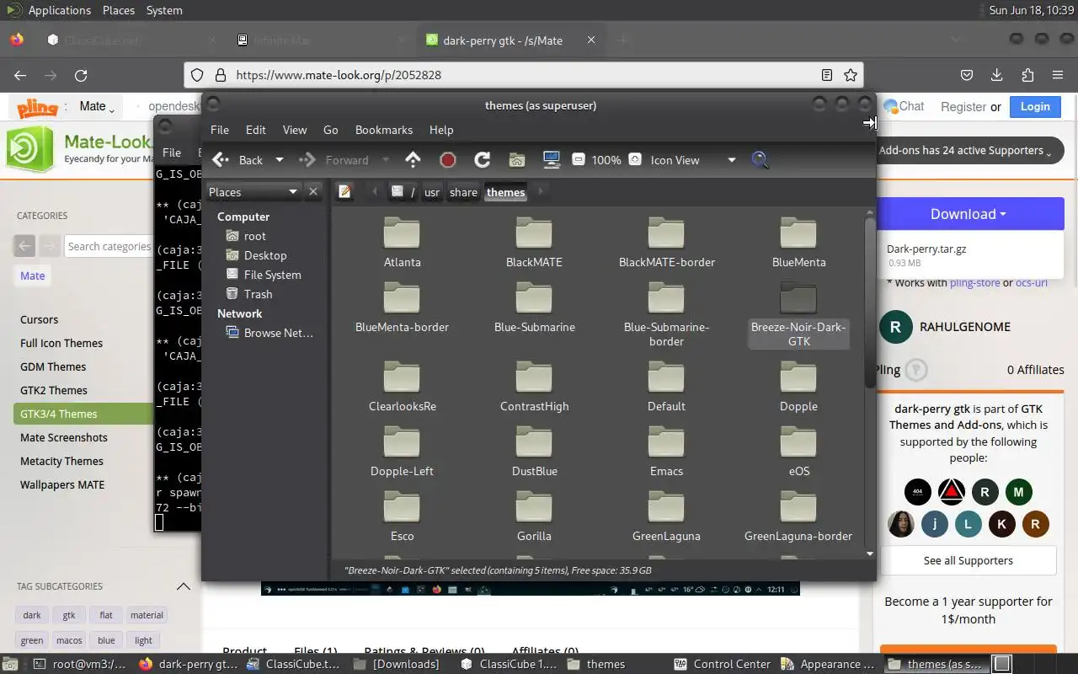The image size is (1078, 674).
Task: Click the Firefox address bar URL
Action: (x=338, y=75)
